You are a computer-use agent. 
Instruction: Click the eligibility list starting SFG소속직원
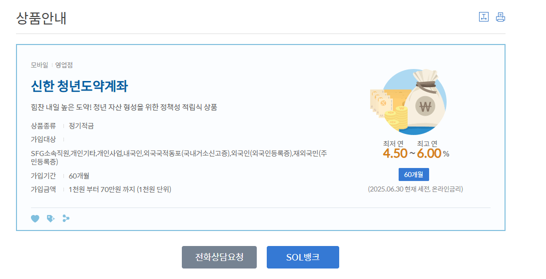(x=179, y=157)
